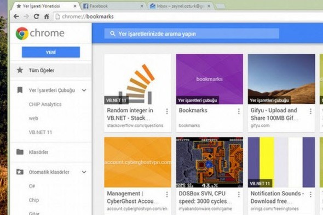Click the bookmark search field
The image size is (323, 215).
(192, 33)
